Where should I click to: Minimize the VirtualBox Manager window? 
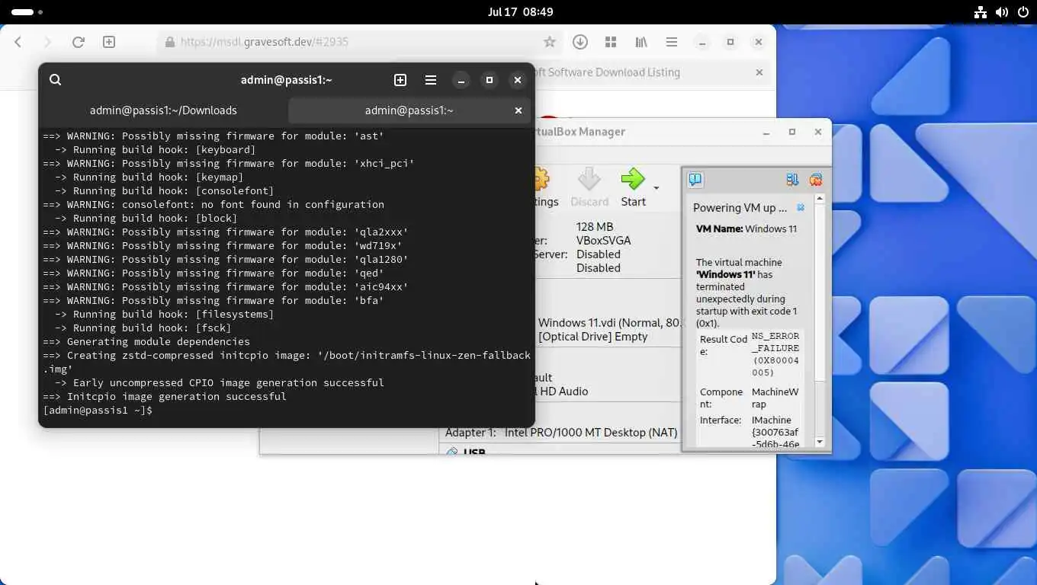(766, 132)
